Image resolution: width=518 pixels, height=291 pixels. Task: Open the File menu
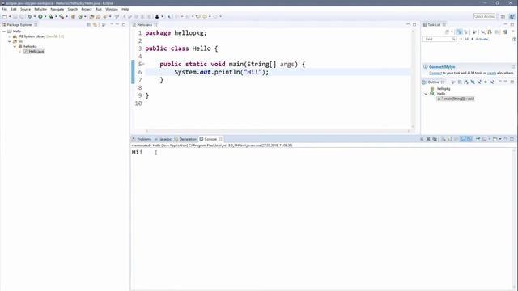[x=4, y=9]
